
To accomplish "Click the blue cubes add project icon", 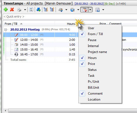I will pos(39,9).
